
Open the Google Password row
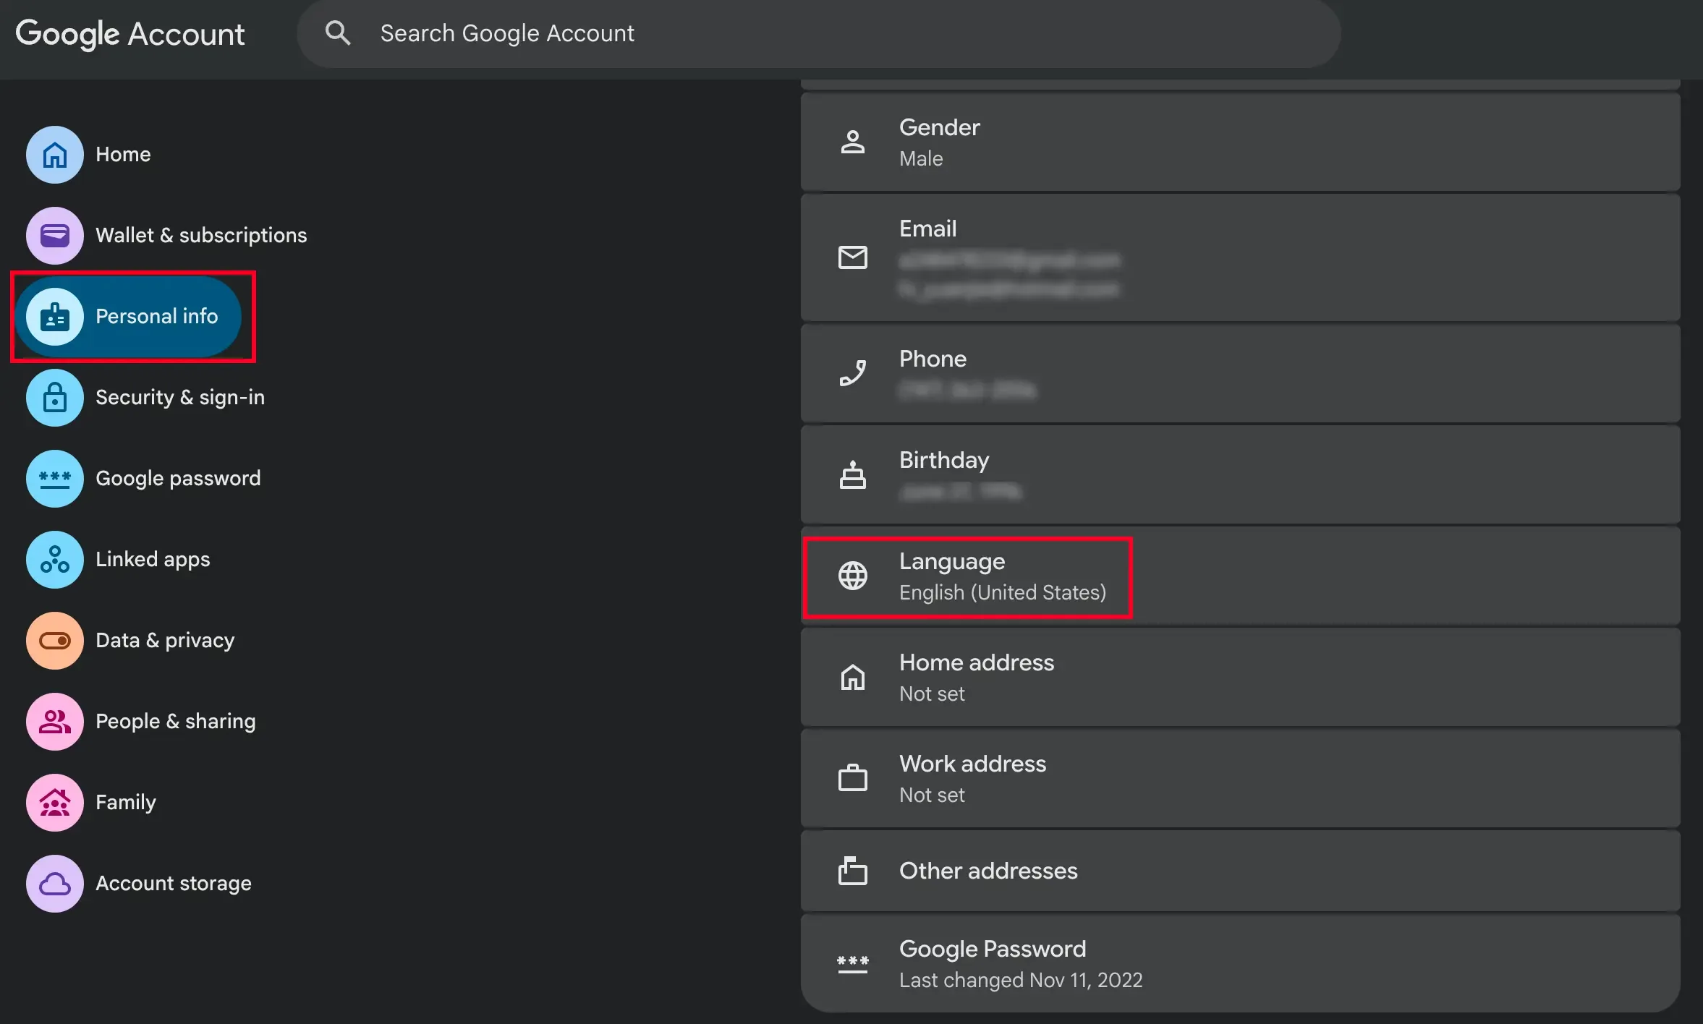(1240, 963)
